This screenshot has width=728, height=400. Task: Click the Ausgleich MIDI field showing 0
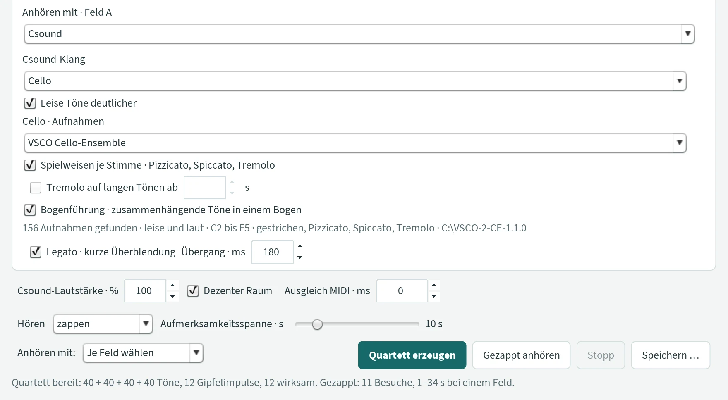coord(402,291)
